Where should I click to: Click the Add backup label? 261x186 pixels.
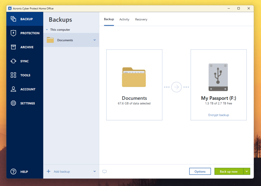coord(62,171)
